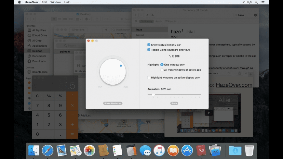The height and width of the screenshot is (159, 283).
Task: Switch to Apple tab in Dictionary window
Action: tap(159, 21)
